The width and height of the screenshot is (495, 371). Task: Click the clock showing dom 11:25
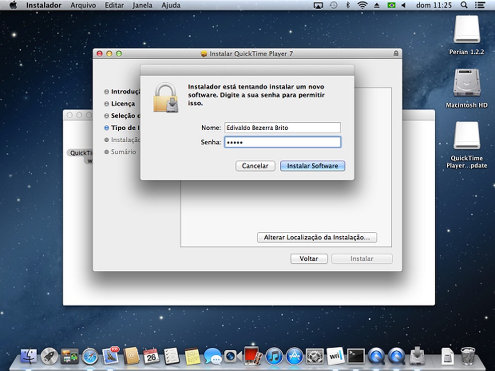pyautogui.click(x=434, y=5)
